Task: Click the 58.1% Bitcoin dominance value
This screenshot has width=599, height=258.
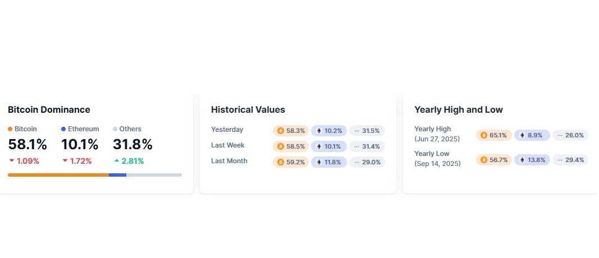Action: tap(28, 145)
